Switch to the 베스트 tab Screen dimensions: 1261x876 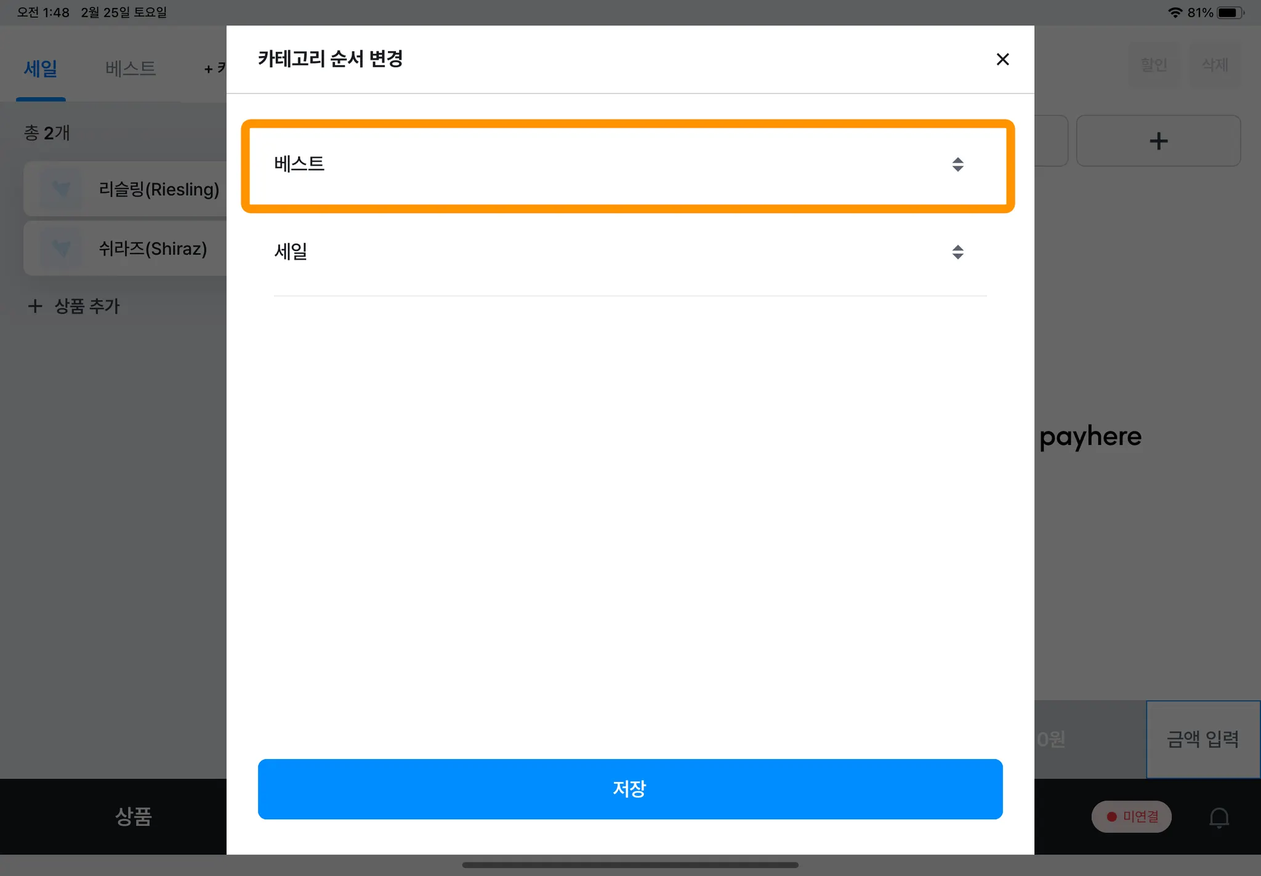click(x=131, y=68)
